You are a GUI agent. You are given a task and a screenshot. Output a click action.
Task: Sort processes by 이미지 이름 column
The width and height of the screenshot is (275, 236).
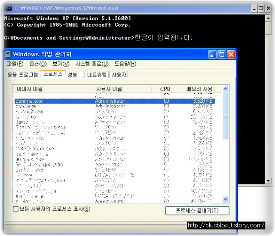tap(52, 89)
